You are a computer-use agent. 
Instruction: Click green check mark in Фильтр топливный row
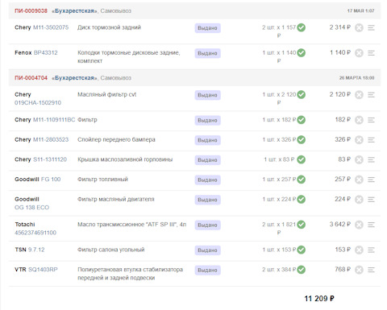point(302,180)
